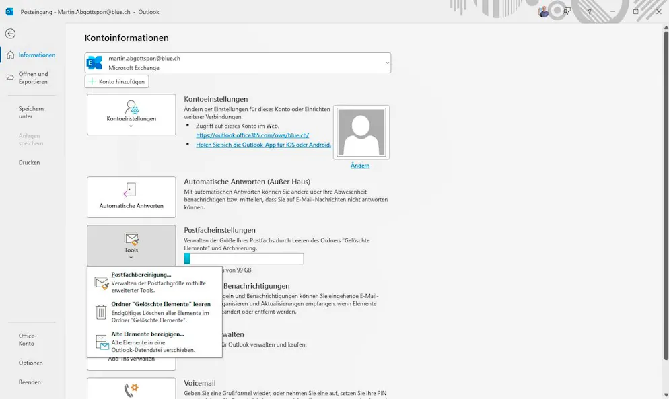Image resolution: width=669 pixels, height=399 pixels.
Task: Open Öffnen und Exportieren section
Action: coord(33,77)
